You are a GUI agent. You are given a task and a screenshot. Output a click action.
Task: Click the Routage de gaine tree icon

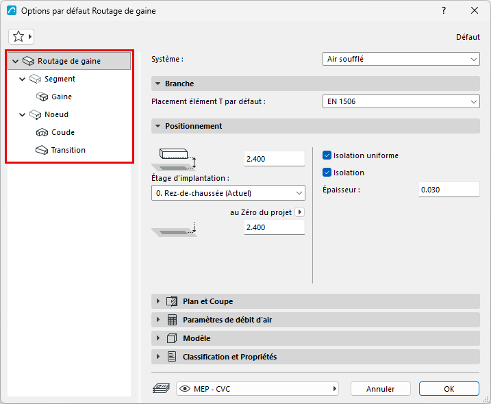coord(29,61)
